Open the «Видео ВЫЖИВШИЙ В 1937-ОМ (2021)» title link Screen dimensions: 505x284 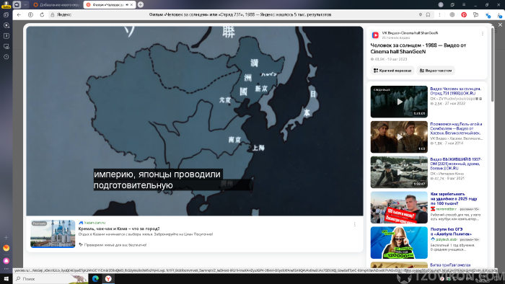pyautogui.click(x=456, y=164)
